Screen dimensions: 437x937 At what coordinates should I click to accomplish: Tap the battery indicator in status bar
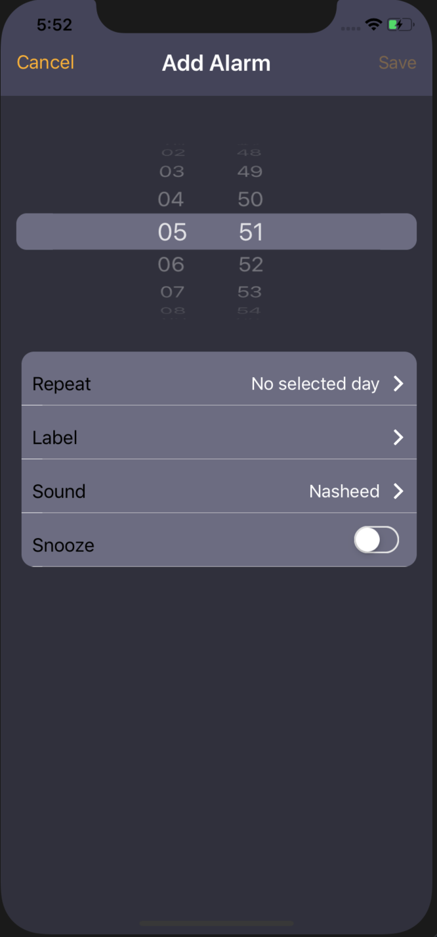[x=399, y=24]
